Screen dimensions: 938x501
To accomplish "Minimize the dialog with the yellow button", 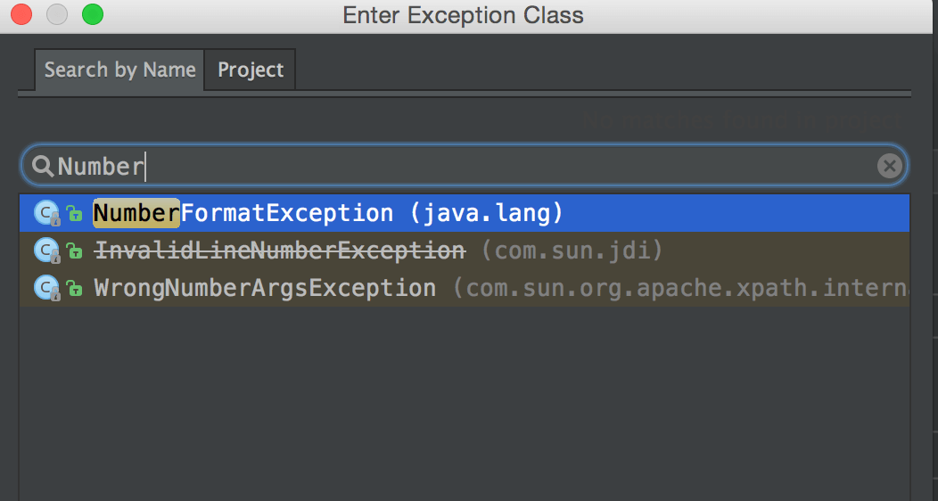I will 56,15.
